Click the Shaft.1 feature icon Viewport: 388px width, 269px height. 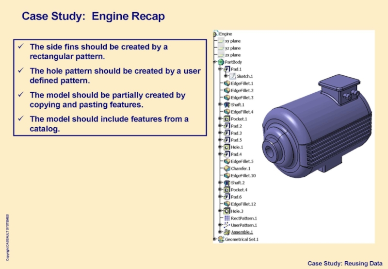coord(227,104)
